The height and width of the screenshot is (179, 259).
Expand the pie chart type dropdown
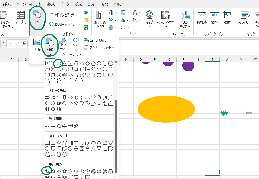[113, 27]
